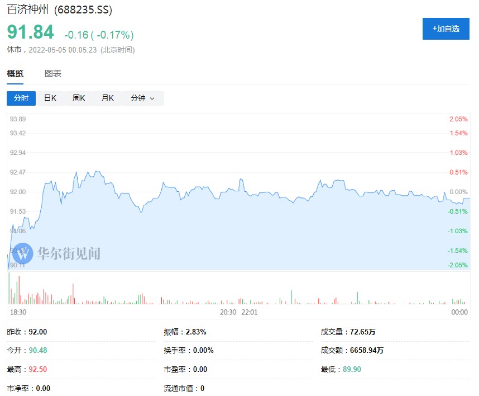
Task: Select the 分时 chart mode
Action: point(21,98)
